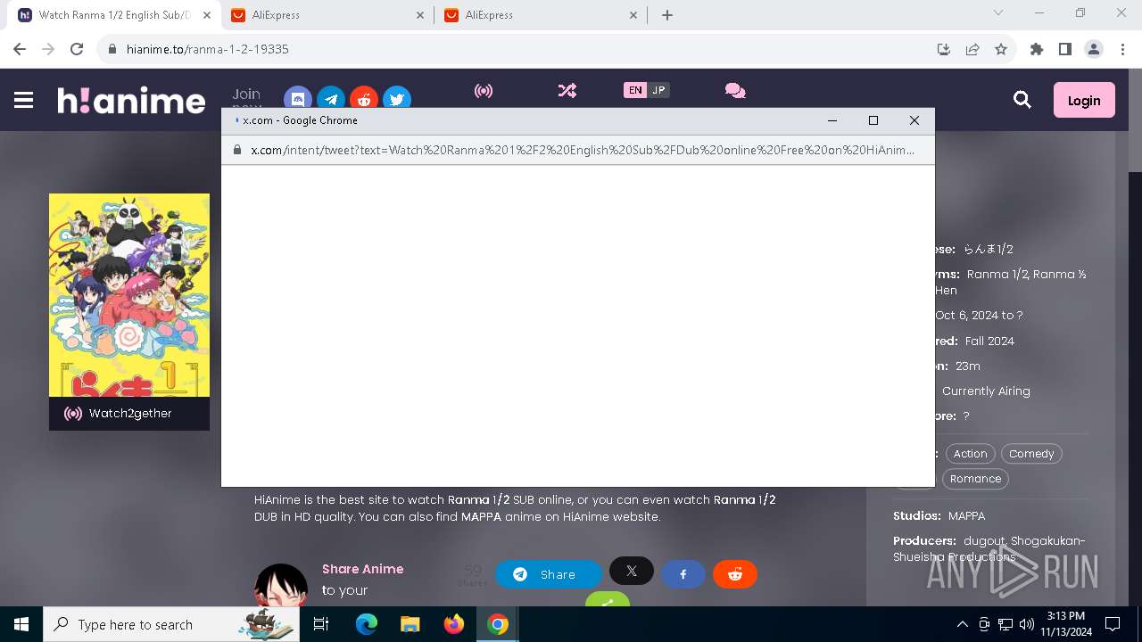
Task: Click the Random shuffle icon
Action: pyautogui.click(x=567, y=91)
